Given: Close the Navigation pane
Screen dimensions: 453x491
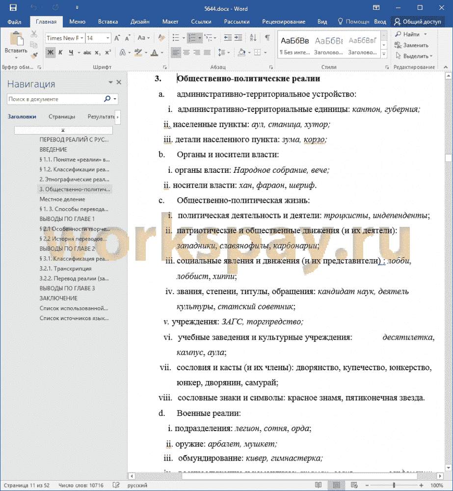Looking at the screenshot, I should [x=119, y=82].
